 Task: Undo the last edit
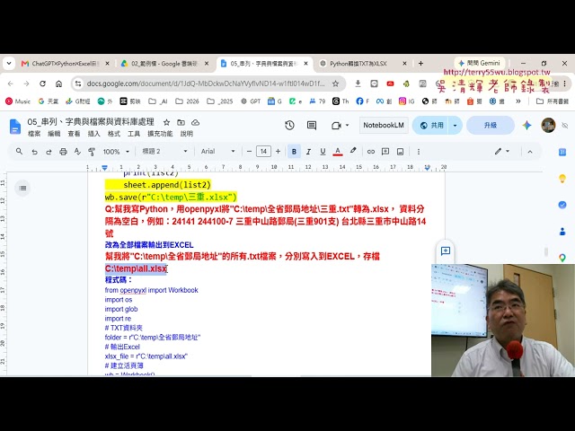click(x=34, y=152)
